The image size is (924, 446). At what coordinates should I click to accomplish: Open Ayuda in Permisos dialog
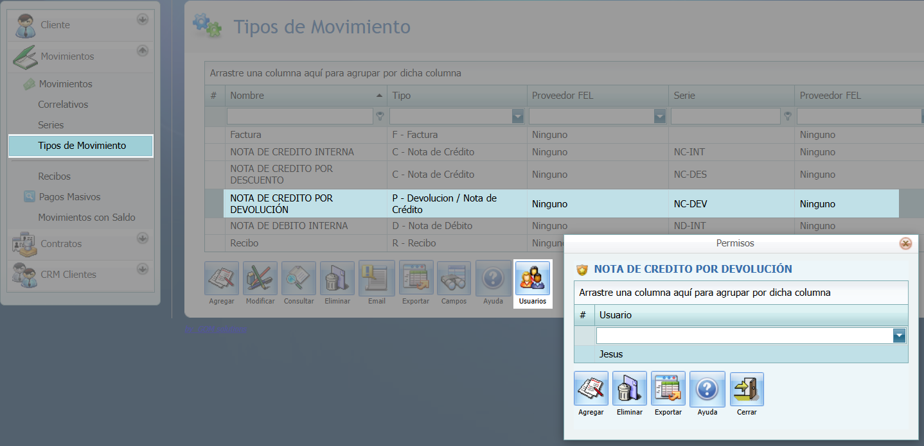(707, 389)
